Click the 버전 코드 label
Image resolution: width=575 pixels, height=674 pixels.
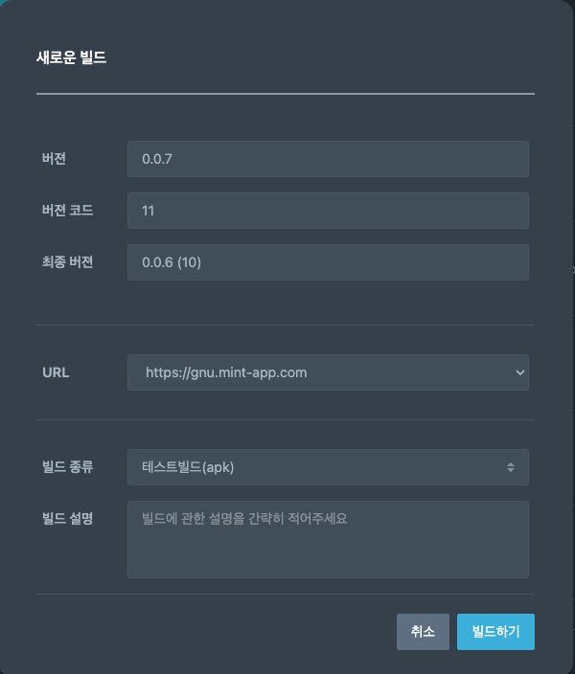pyautogui.click(x=68, y=211)
